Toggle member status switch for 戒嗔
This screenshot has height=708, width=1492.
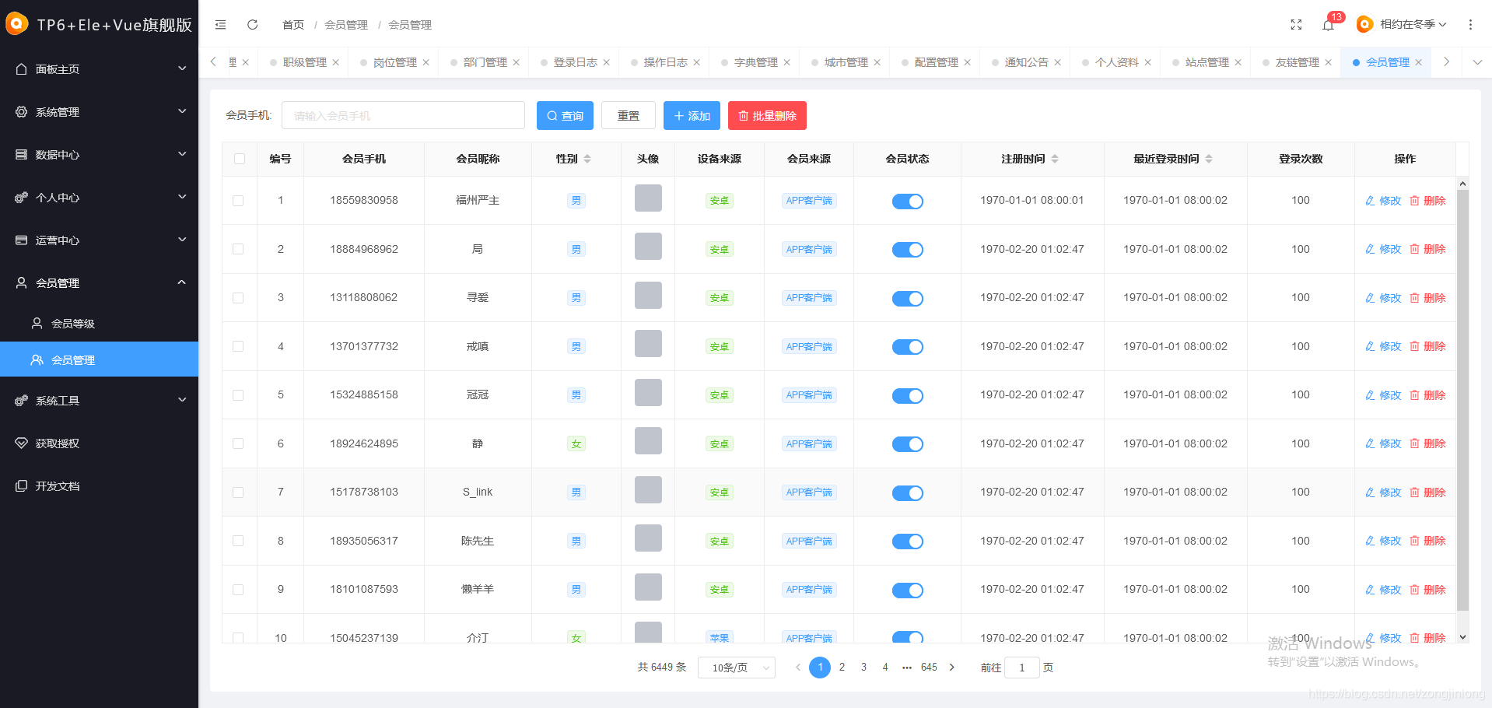[x=908, y=347]
